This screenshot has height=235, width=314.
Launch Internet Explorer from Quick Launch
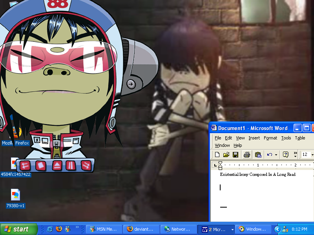click(x=49, y=229)
